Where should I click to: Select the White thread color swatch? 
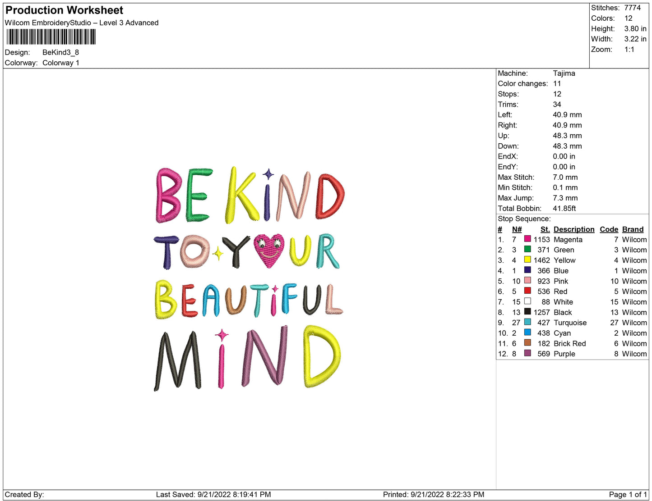527,301
